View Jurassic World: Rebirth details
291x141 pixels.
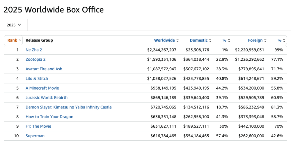tap(47, 98)
